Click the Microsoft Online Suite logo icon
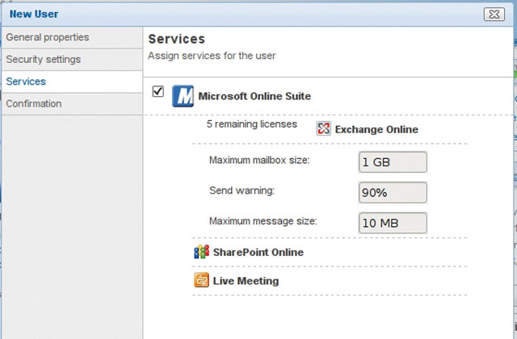 [183, 96]
